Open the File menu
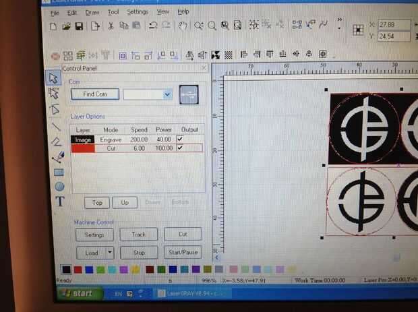 point(55,13)
